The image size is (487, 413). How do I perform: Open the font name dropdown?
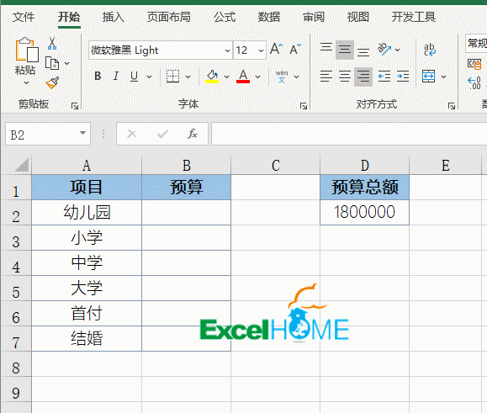tap(227, 50)
